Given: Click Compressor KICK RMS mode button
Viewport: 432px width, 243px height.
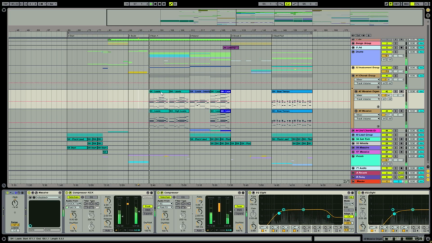Looking at the screenshot, I should coord(147,210).
